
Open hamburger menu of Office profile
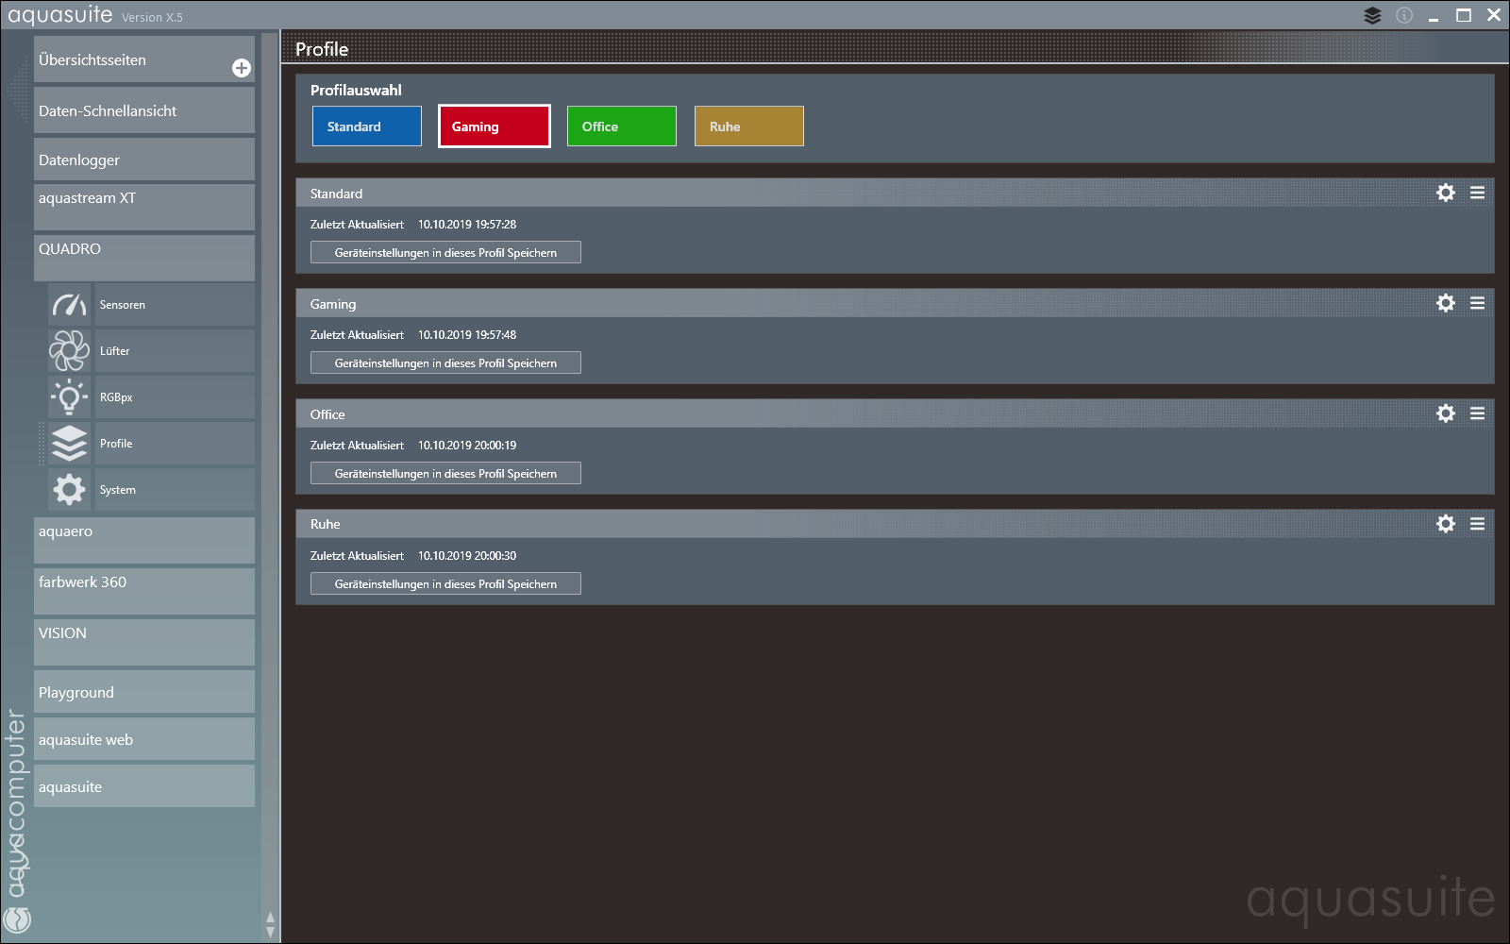(x=1478, y=413)
